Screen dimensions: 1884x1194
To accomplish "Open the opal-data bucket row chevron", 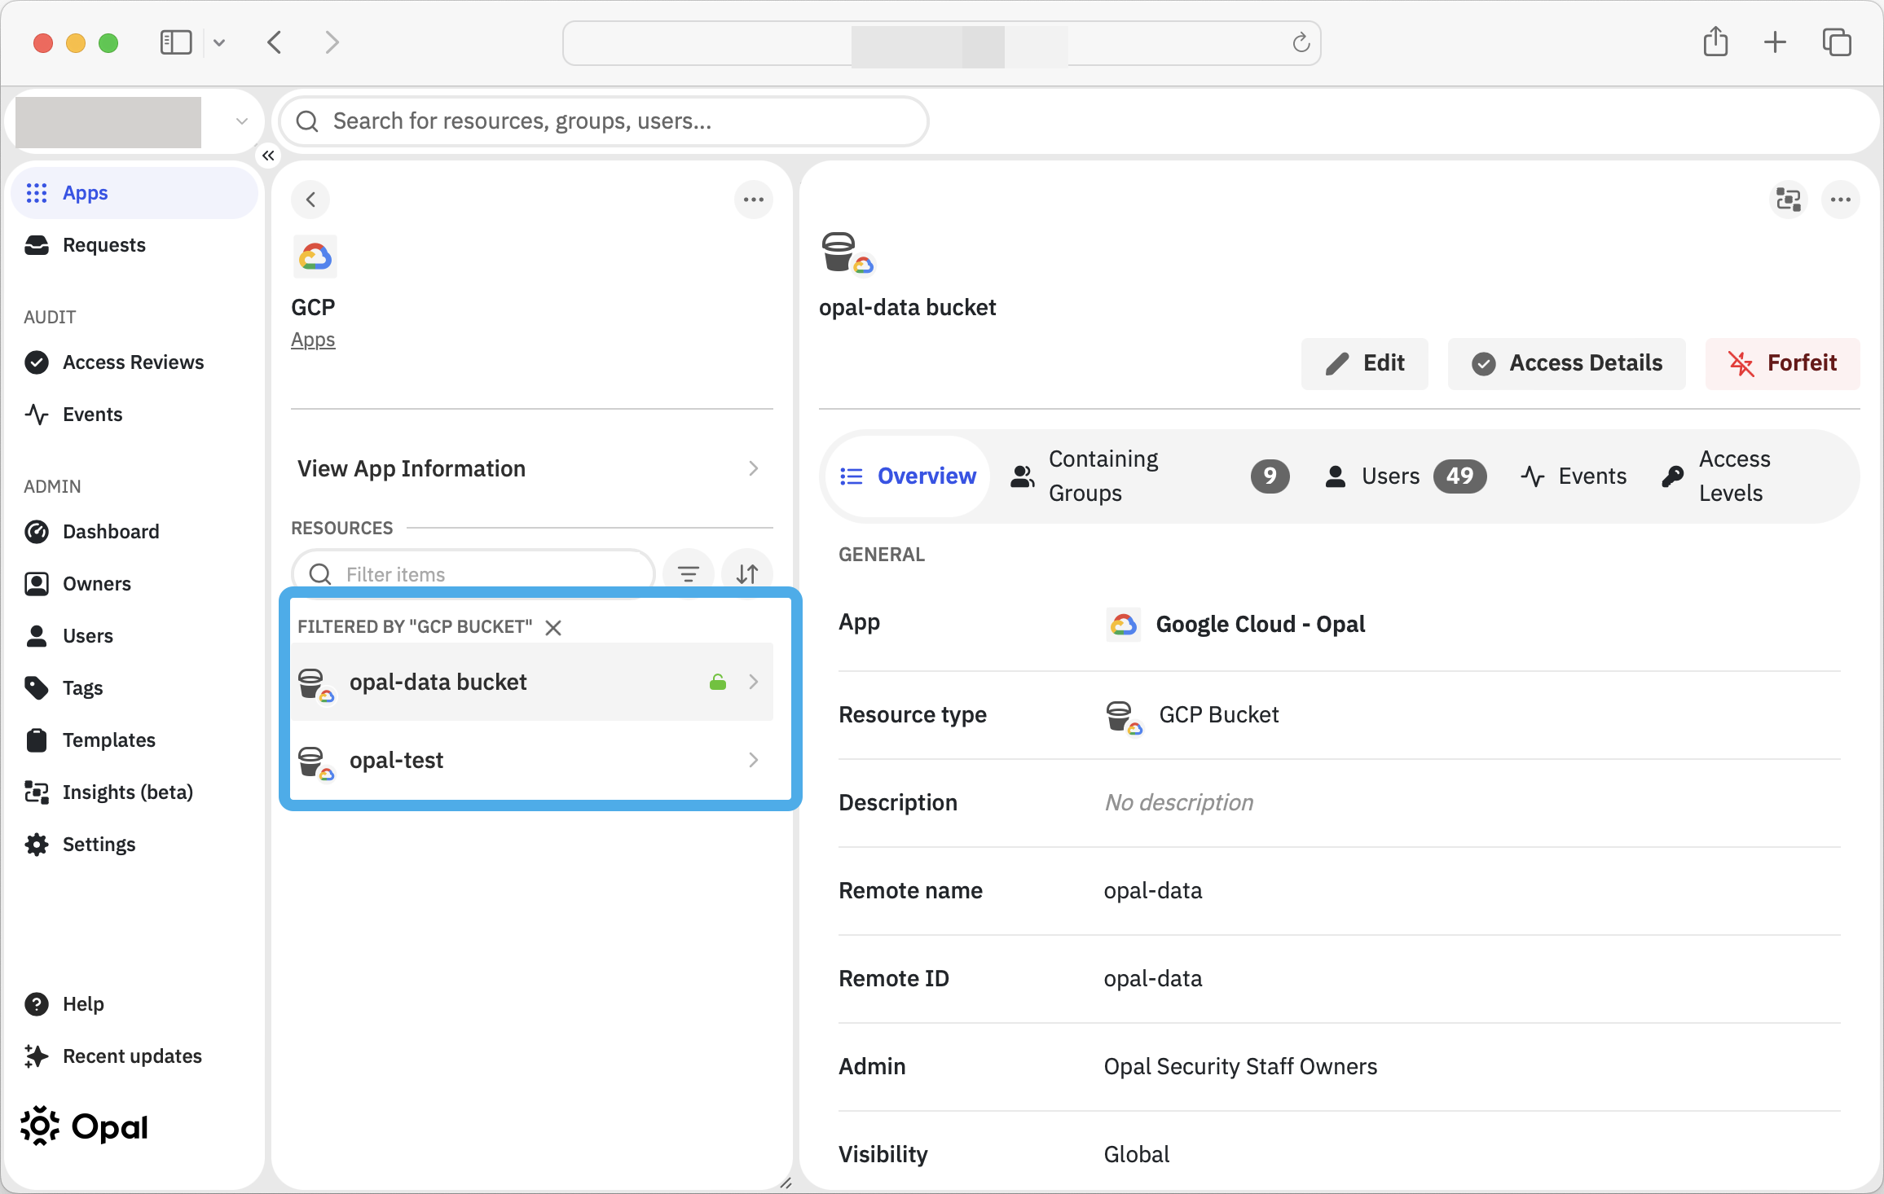I will click(x=754, y=682).
